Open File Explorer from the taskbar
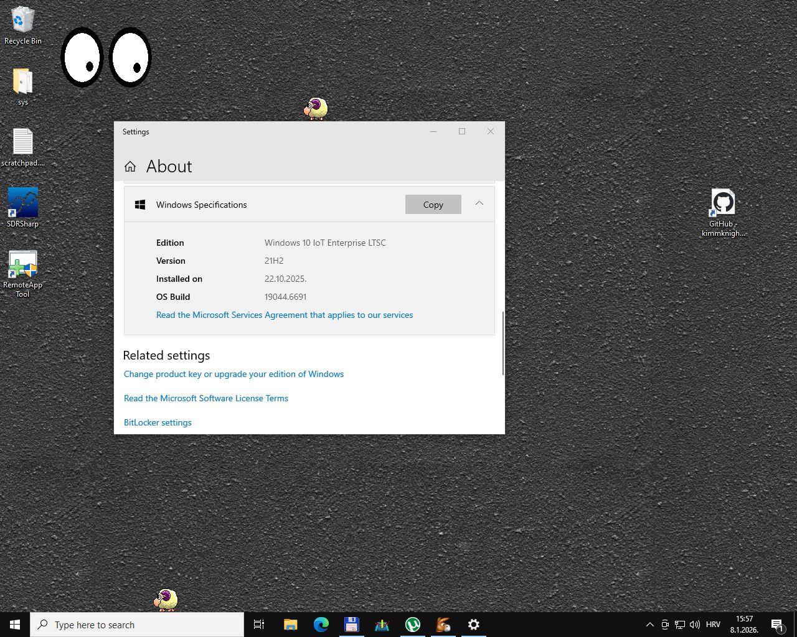797x637 pixels. point(290,625)
